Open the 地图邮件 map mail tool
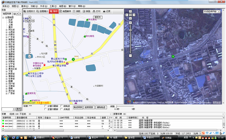Image resolution: width=226 pixels, height=140 pixels. [65, 11]
